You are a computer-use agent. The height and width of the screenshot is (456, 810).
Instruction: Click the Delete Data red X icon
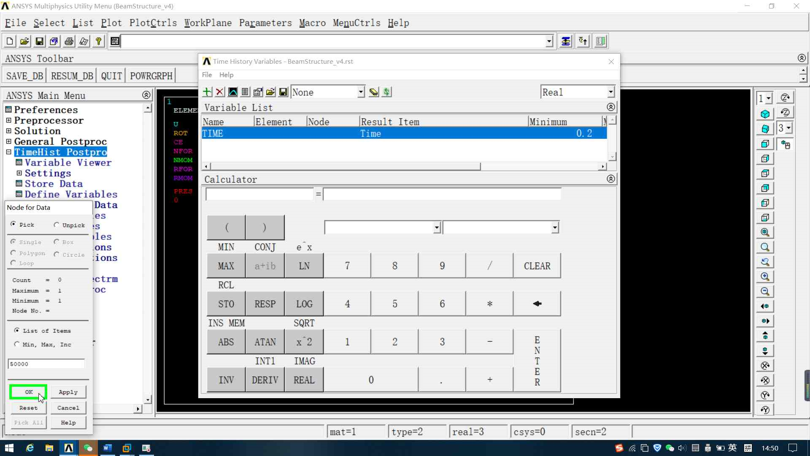point(220,92)
